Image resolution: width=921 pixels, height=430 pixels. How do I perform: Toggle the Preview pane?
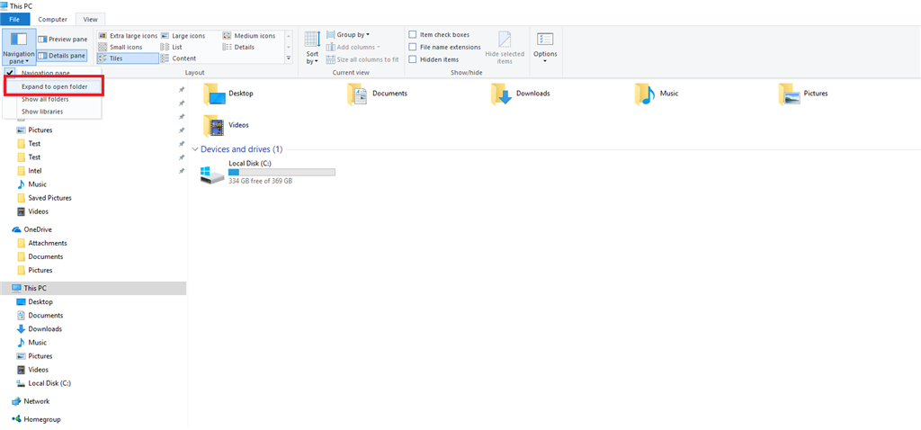[x=63, y=39]
